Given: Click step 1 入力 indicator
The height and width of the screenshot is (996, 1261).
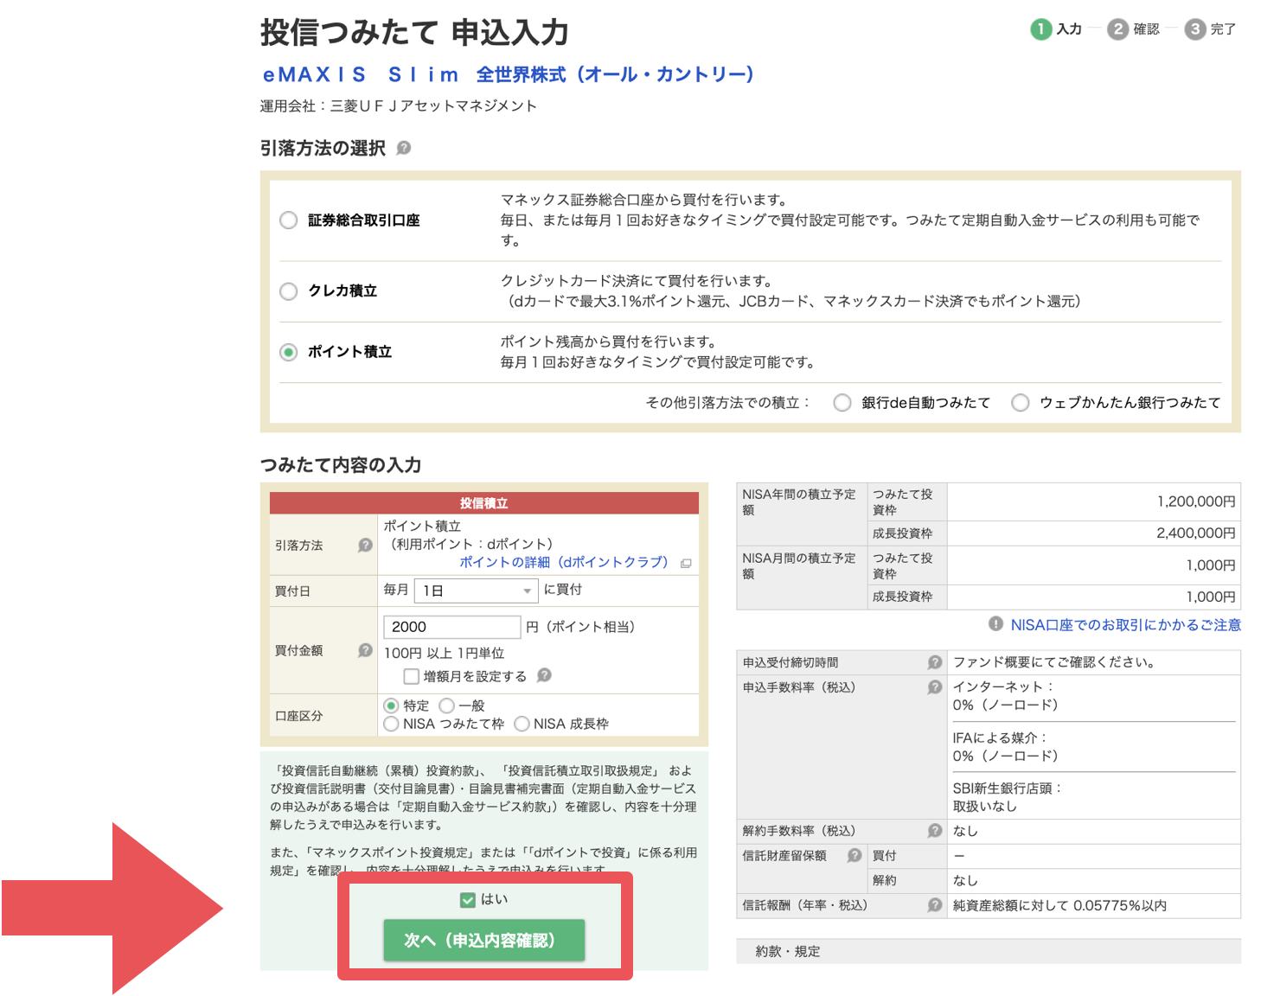Looking at the screenshot, I should (1056, 29).
